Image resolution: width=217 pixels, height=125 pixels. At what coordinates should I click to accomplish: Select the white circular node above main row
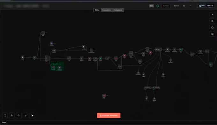pyautogui.click(x=84, y=47)
